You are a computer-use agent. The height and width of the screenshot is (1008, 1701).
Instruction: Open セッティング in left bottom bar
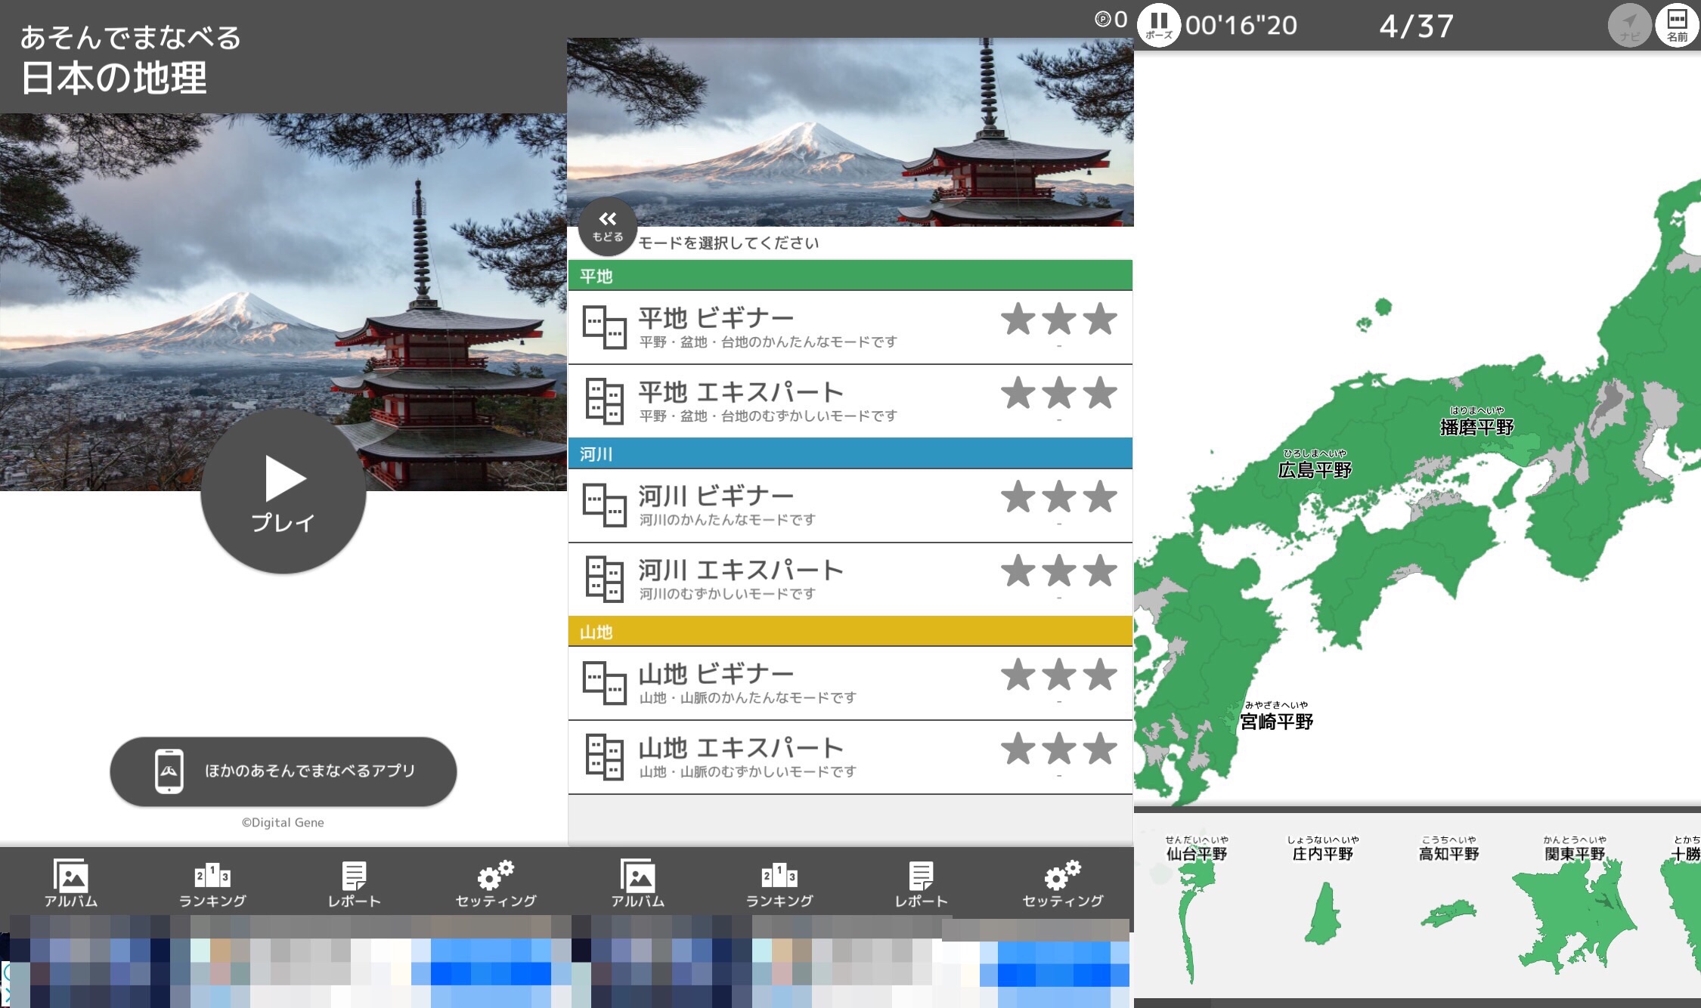point(496,883)
